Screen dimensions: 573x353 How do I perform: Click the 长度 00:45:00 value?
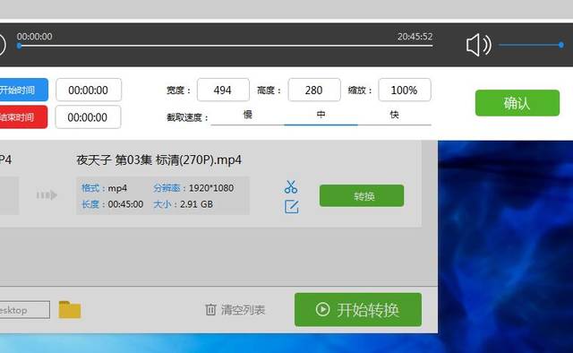click(125, 204)
